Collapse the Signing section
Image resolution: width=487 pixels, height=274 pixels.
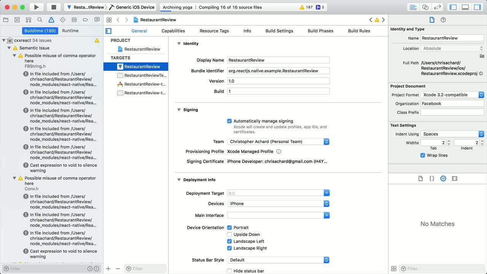pos(179,110)
